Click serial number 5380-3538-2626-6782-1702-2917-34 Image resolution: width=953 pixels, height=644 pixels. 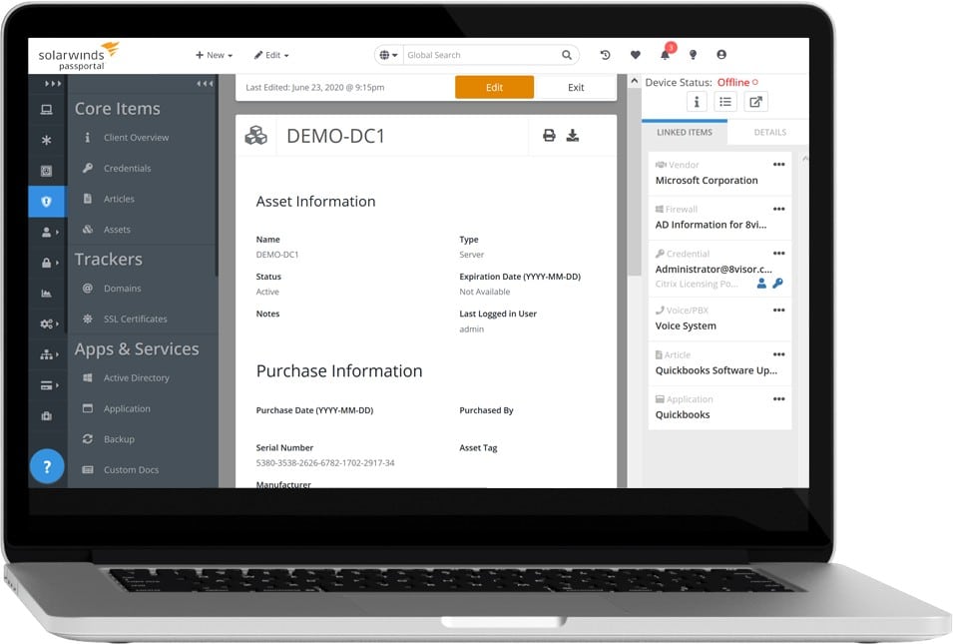click(325, 462)
